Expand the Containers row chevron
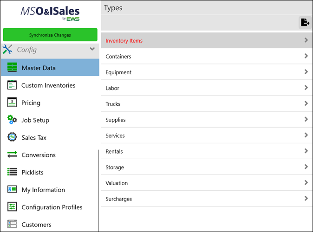The image size is (313, 232). click(306, 56)
